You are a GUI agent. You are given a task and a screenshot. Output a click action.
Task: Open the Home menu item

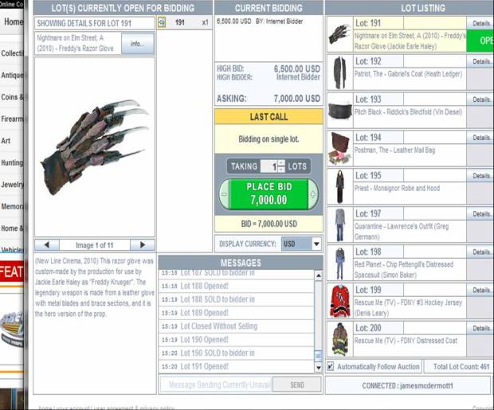[x=13, y=22]
